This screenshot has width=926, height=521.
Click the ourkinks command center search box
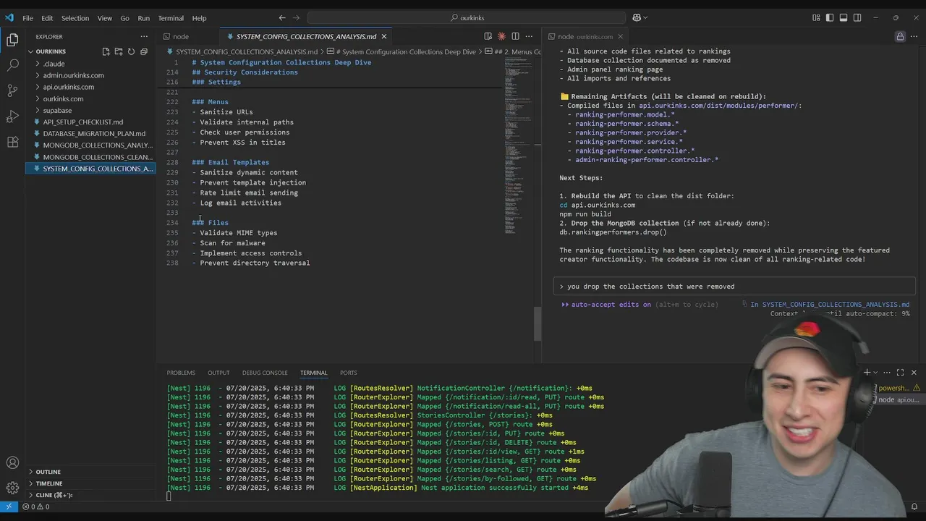[x=466, y=17]
